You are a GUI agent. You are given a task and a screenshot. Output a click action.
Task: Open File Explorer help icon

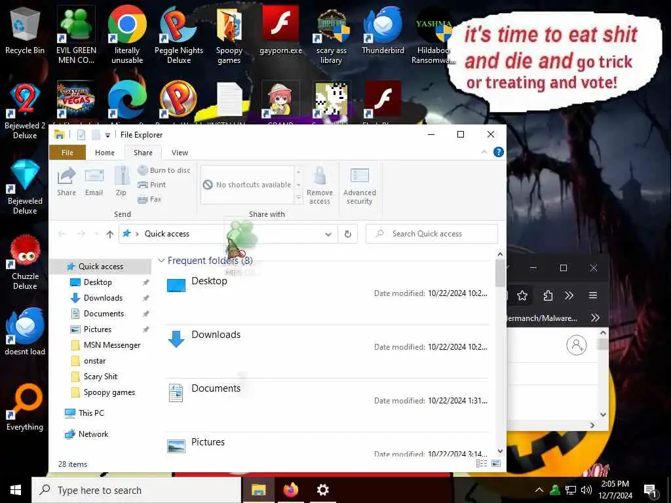coord(499,152)
